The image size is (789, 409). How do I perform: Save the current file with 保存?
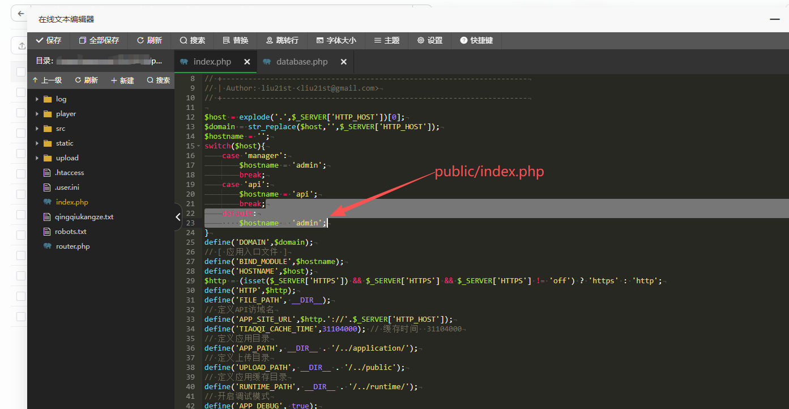pyautogui.click(x=48, y=40)
